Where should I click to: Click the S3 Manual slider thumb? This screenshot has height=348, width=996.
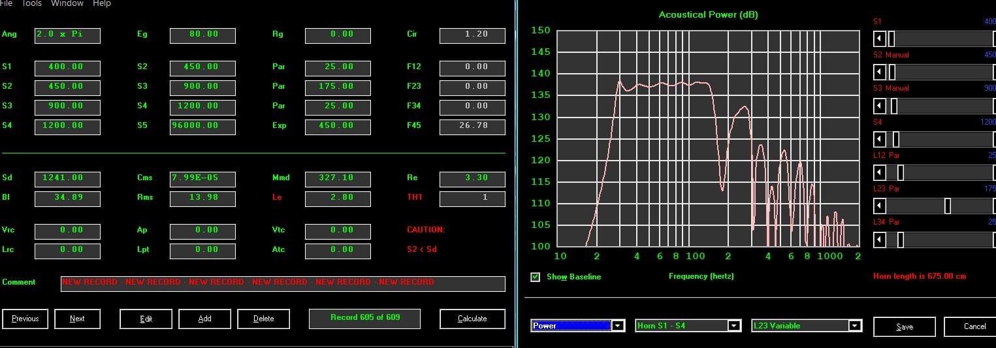click(x=894, y=105)
